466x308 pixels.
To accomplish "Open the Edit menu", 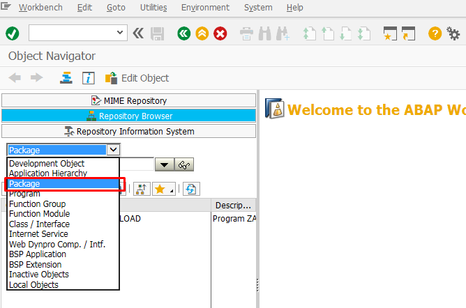I will tap(84, 8).
